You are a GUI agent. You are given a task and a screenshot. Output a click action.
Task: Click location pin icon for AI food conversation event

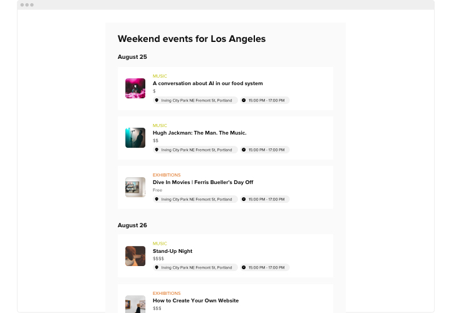[x=157, y=100]
